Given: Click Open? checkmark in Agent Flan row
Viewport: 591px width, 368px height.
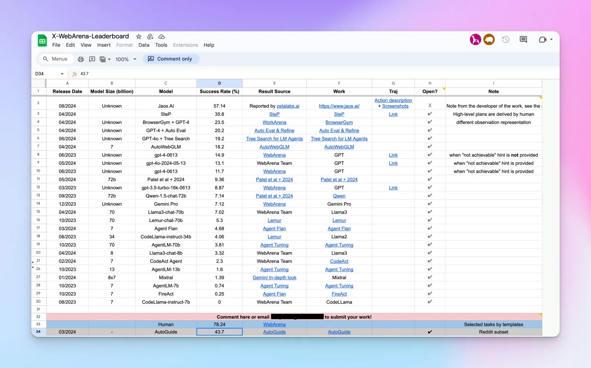Looking at the screenshot, I should tap(430, 228).
